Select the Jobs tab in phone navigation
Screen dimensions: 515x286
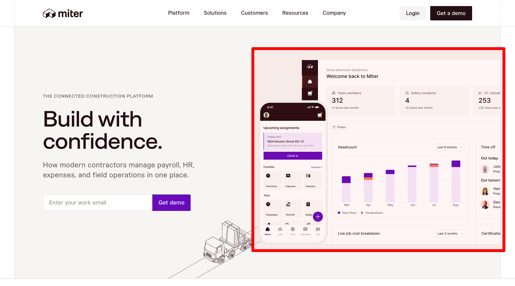280,231
